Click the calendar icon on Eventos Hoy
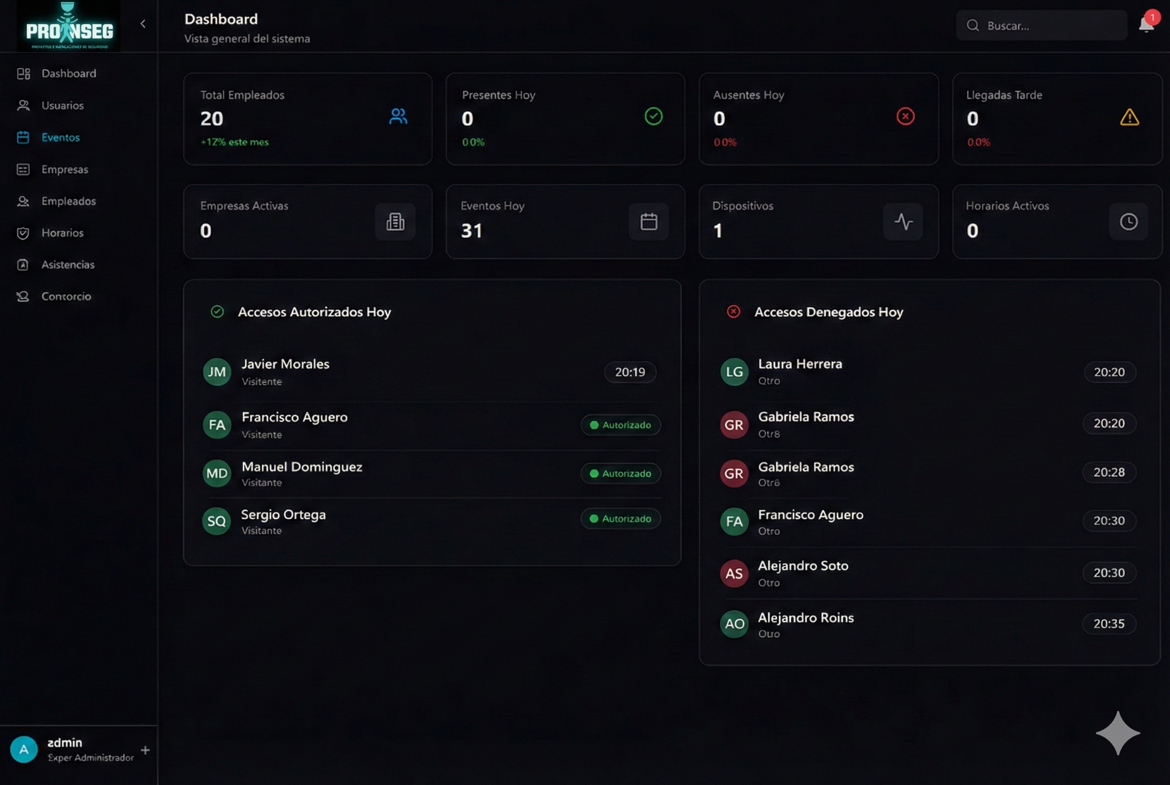Viewport: 1170px width, 785px height. point(649,221)
